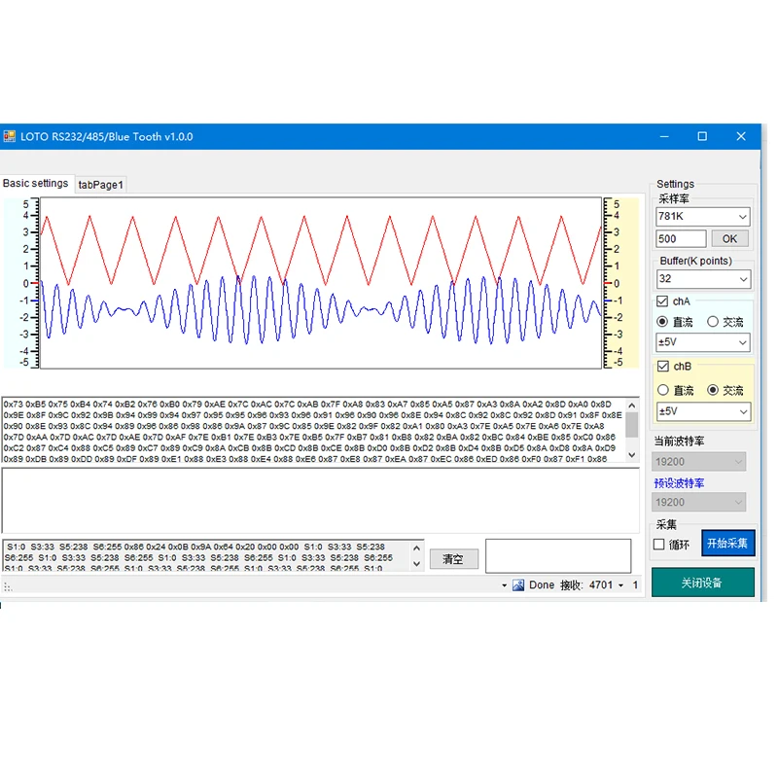Image resolution: width=778 pixels, height=778 pixels.
Task: Click the empty text box beside 清空
Action: (558, 556)
